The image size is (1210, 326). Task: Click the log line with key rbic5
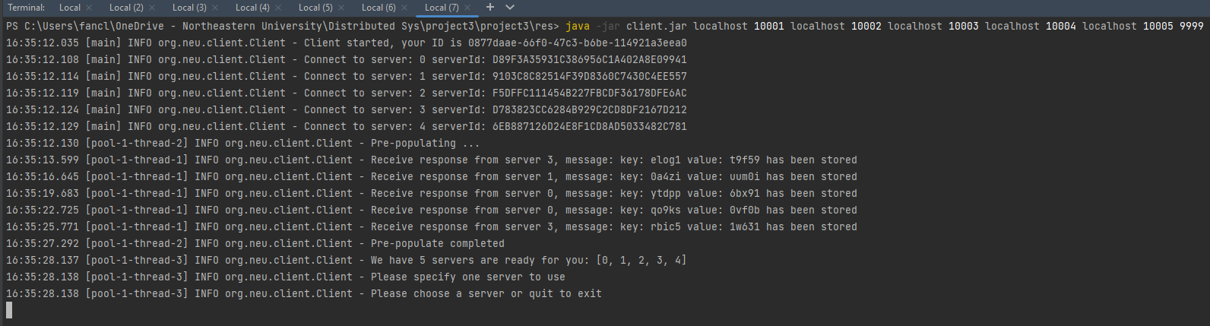(x=432, y=226)
